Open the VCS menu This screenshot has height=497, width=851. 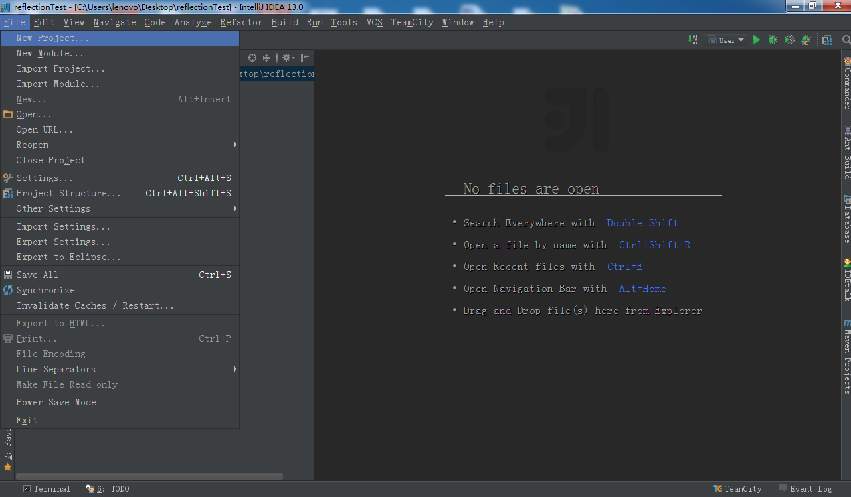(375, 22)
